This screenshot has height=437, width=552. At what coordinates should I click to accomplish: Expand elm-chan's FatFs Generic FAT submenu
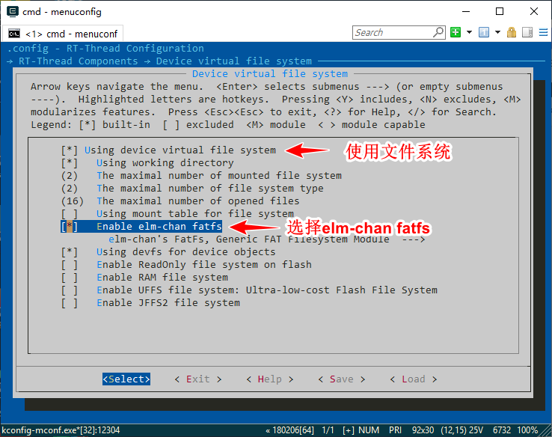click(x=266, y=239)
